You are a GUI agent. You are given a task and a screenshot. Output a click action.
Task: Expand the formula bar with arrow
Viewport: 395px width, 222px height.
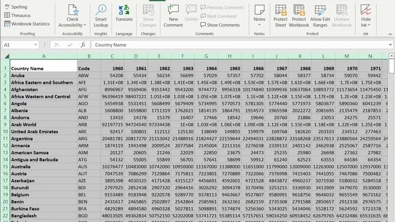click(390, 45)
